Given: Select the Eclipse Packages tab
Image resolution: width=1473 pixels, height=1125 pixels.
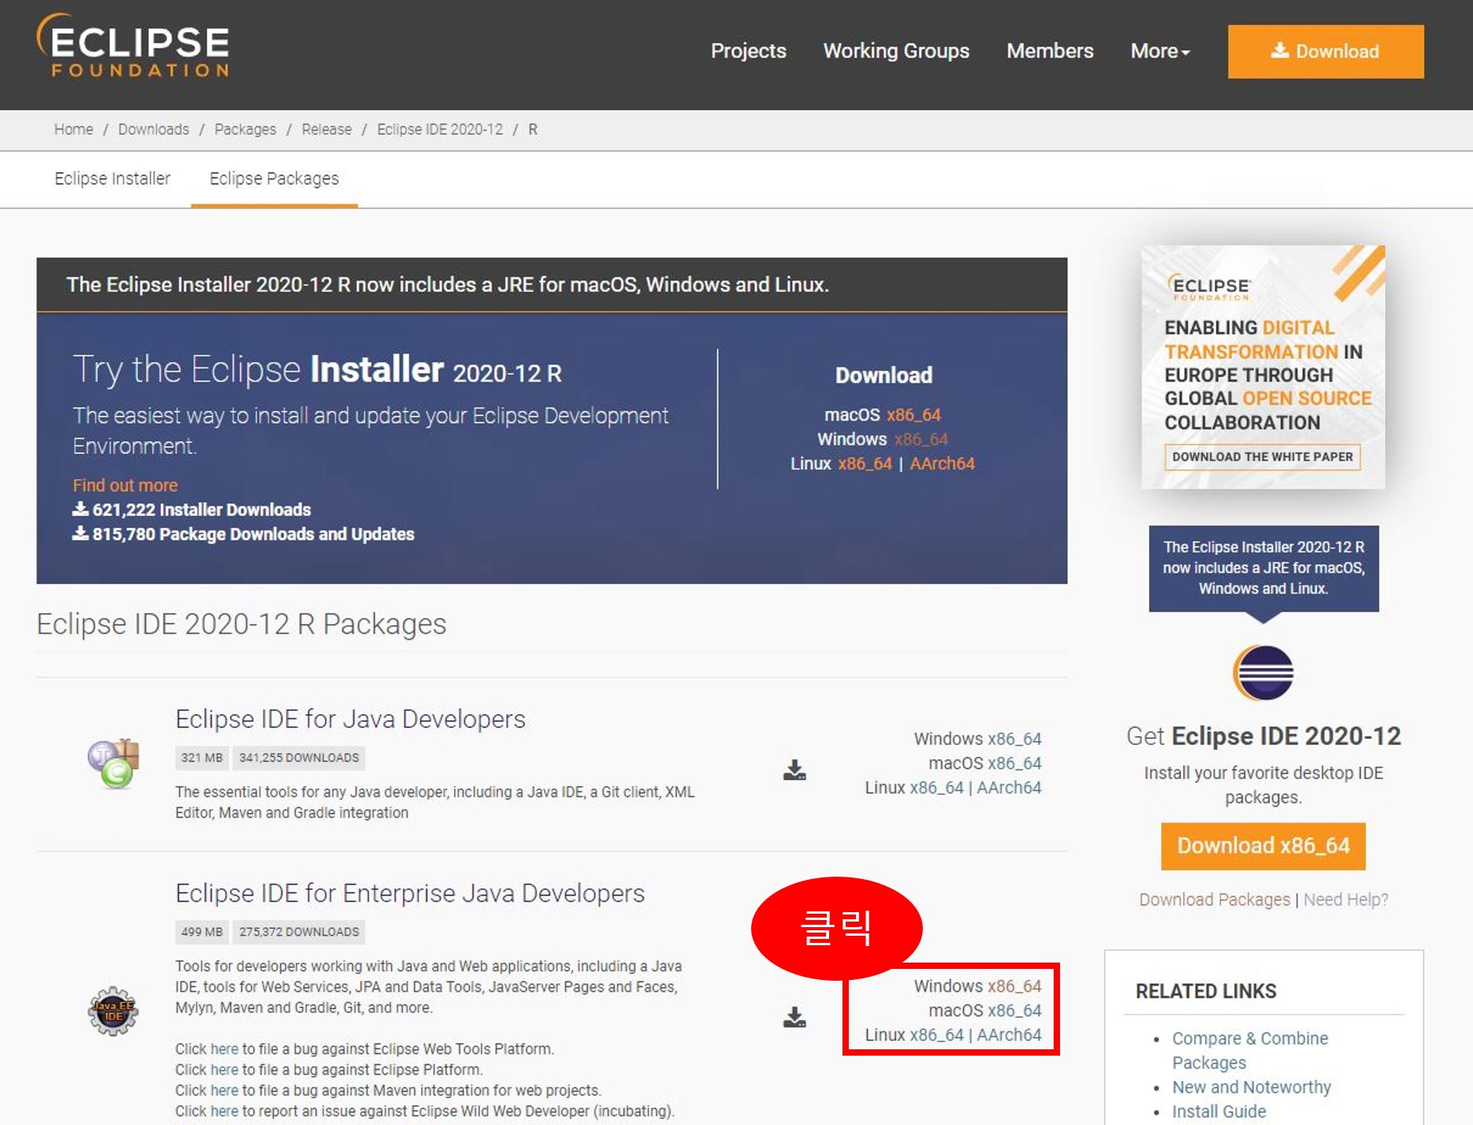Looking at the screenshot, I should (x=274, y=179).
